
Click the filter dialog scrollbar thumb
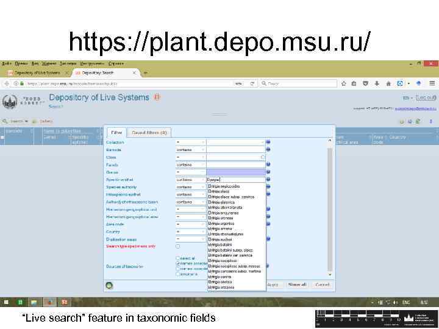pos(330,210)
